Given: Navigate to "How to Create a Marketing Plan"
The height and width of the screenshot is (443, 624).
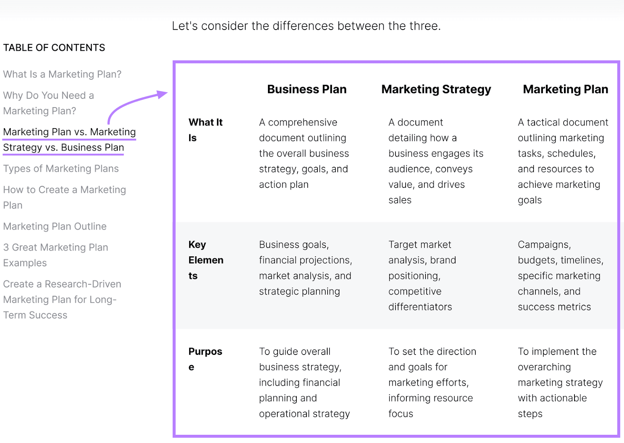Looking at the screenshot, I should click(x=64, y=197).
